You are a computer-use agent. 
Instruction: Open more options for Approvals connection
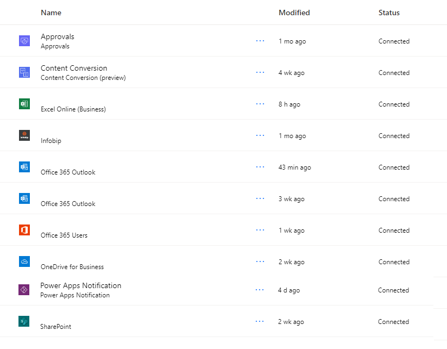point(260,41)
